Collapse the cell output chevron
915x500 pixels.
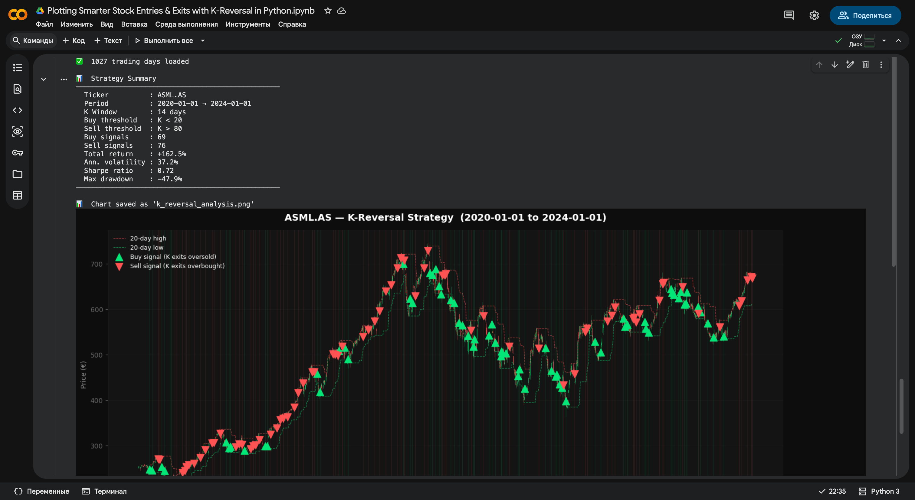pyautogui.click(x=43, y=79)
